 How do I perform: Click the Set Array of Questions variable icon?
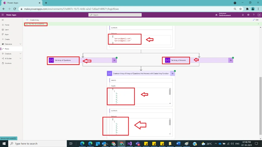(51, 60)
